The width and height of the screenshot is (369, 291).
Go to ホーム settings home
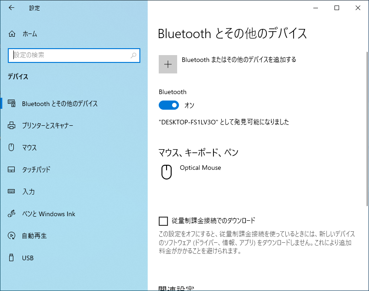pos(30,34)
